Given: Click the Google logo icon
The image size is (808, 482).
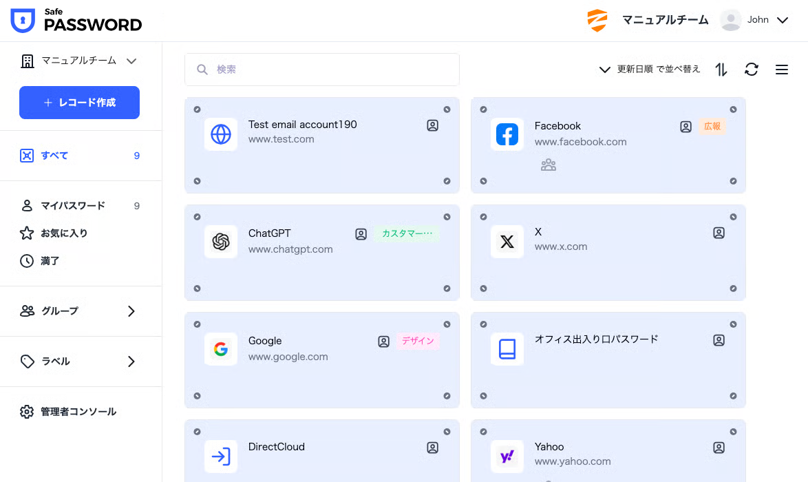Looking at the screenshot, I should [221, 349].
